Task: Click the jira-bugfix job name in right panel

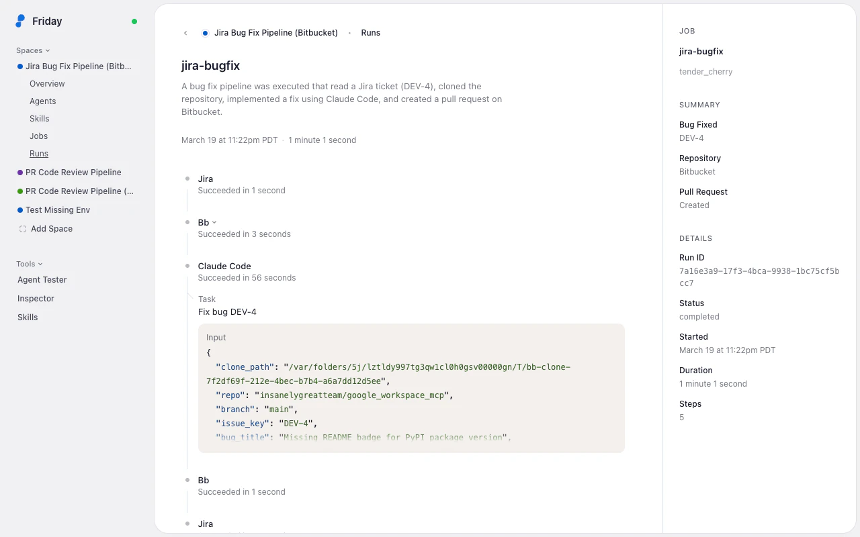Action: pos(701,52)
